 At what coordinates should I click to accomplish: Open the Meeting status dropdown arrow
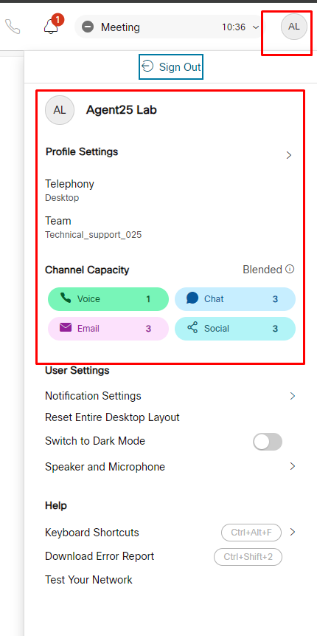tap(256, 27)
